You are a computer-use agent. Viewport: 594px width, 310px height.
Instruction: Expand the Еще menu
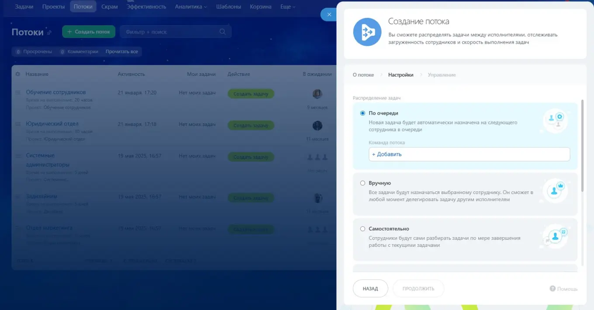287,7
